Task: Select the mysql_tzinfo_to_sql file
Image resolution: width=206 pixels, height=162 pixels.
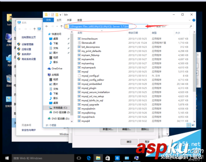Action: point(92,100)
